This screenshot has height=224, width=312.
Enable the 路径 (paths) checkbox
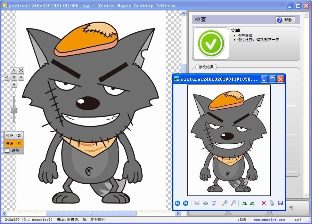point(7,151)
